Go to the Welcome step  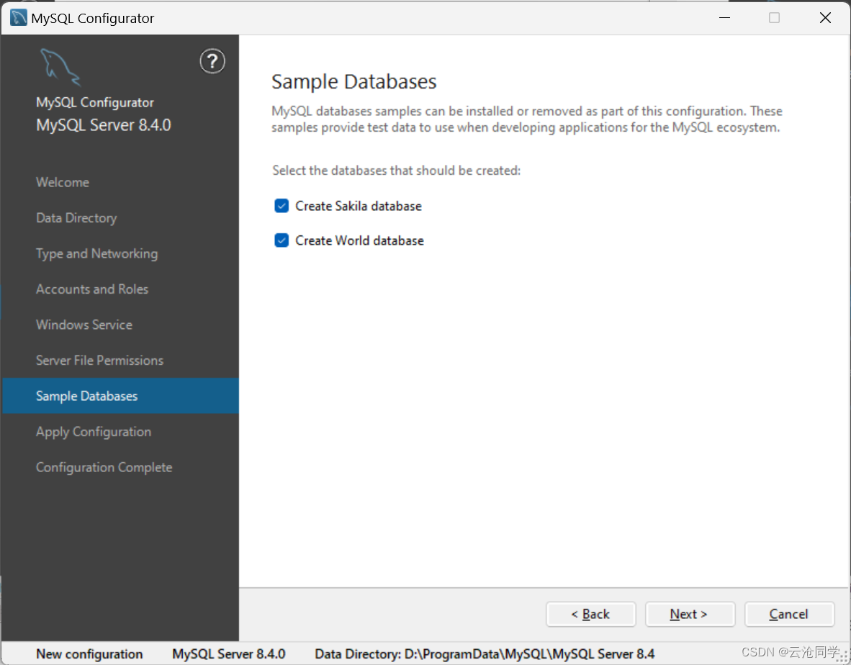pos(63,182)
